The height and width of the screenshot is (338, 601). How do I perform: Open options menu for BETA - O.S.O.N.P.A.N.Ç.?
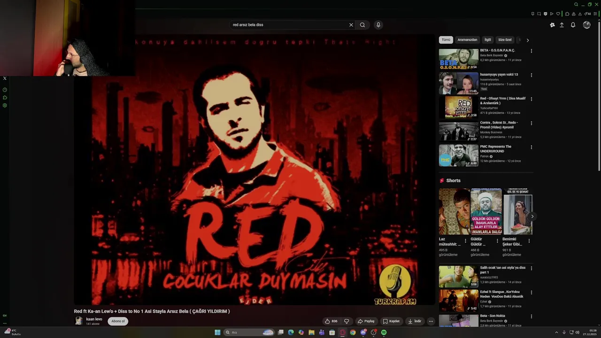pyautogui.click(x=532, y=51)
